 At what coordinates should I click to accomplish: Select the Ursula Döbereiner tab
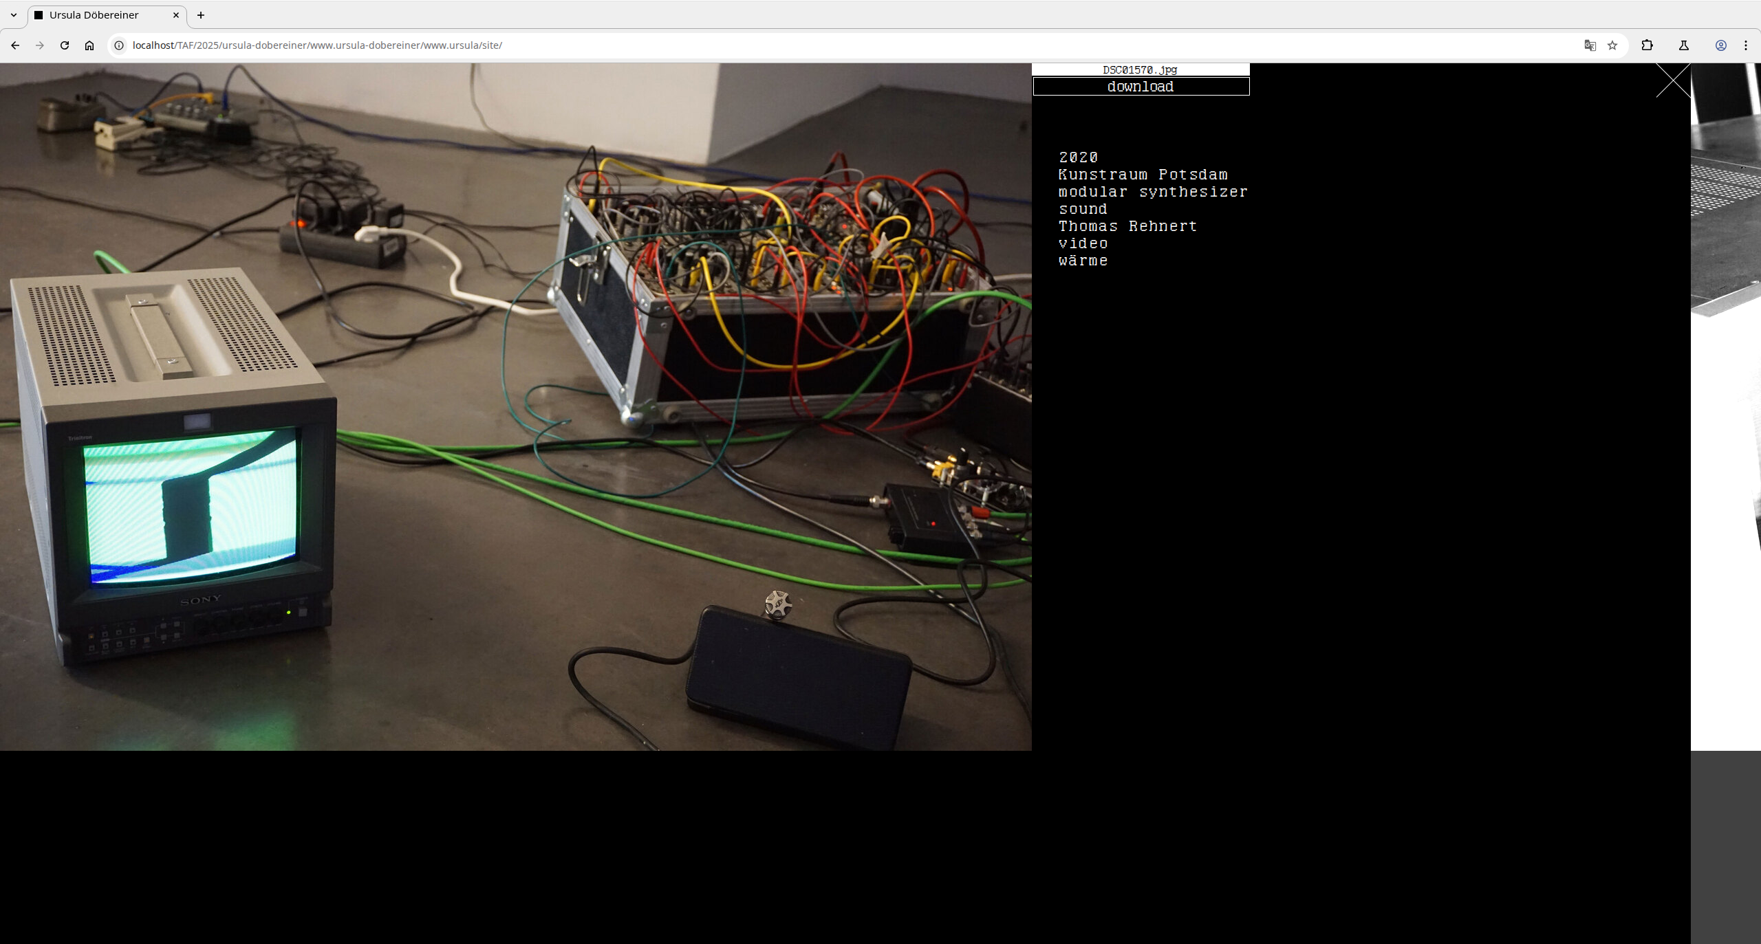(94, 15)
